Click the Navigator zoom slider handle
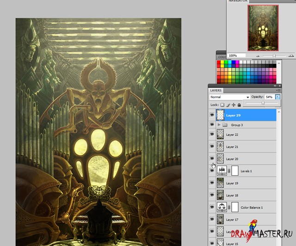 tap(274, 56)
